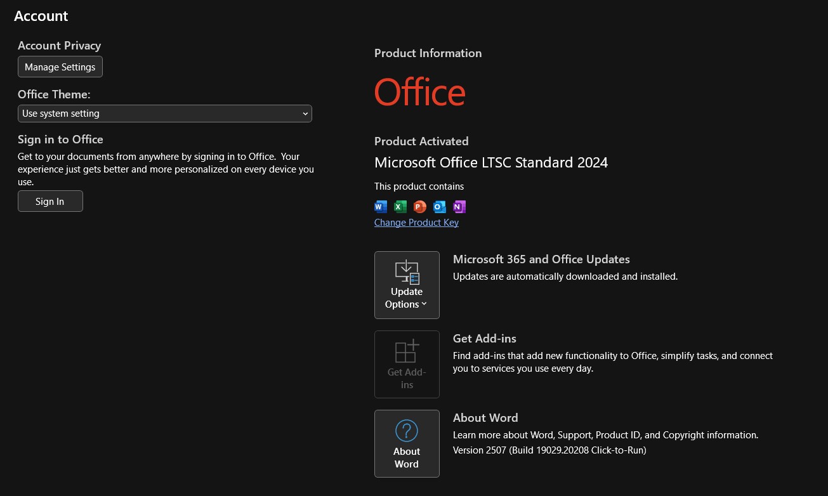Click the Get Add-ins heading text
Image resolution: width=828 pixels, height=496 pixels.
coord(485,338)
